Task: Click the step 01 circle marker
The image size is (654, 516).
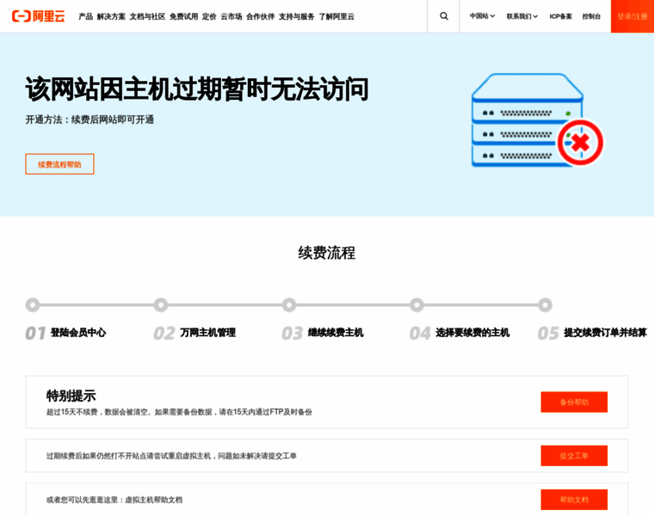Action: [x=33, y=304]
